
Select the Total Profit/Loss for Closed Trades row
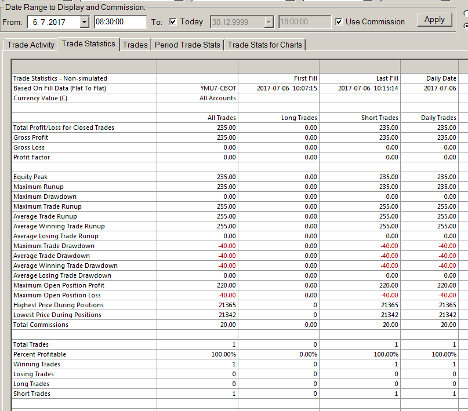tap(235, 128)
